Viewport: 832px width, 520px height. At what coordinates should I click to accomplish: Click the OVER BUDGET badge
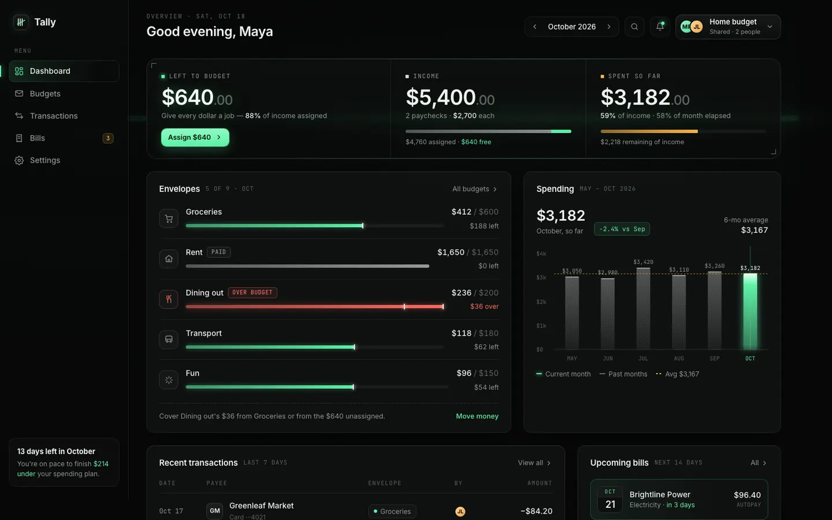(x=252, y=292)
